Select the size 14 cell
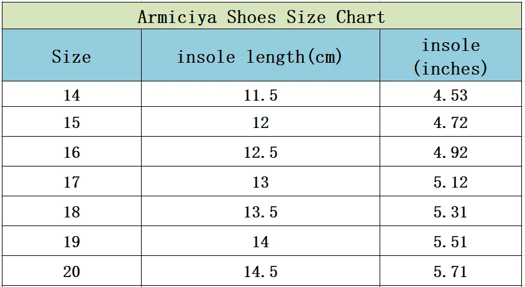 coord(71,95)
